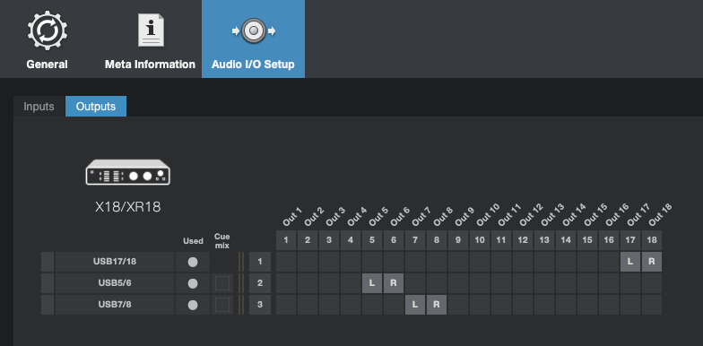This screenshot has width=703, height=346.
Task: Click column header 12 under Out 12
Action: pos(523,240)
